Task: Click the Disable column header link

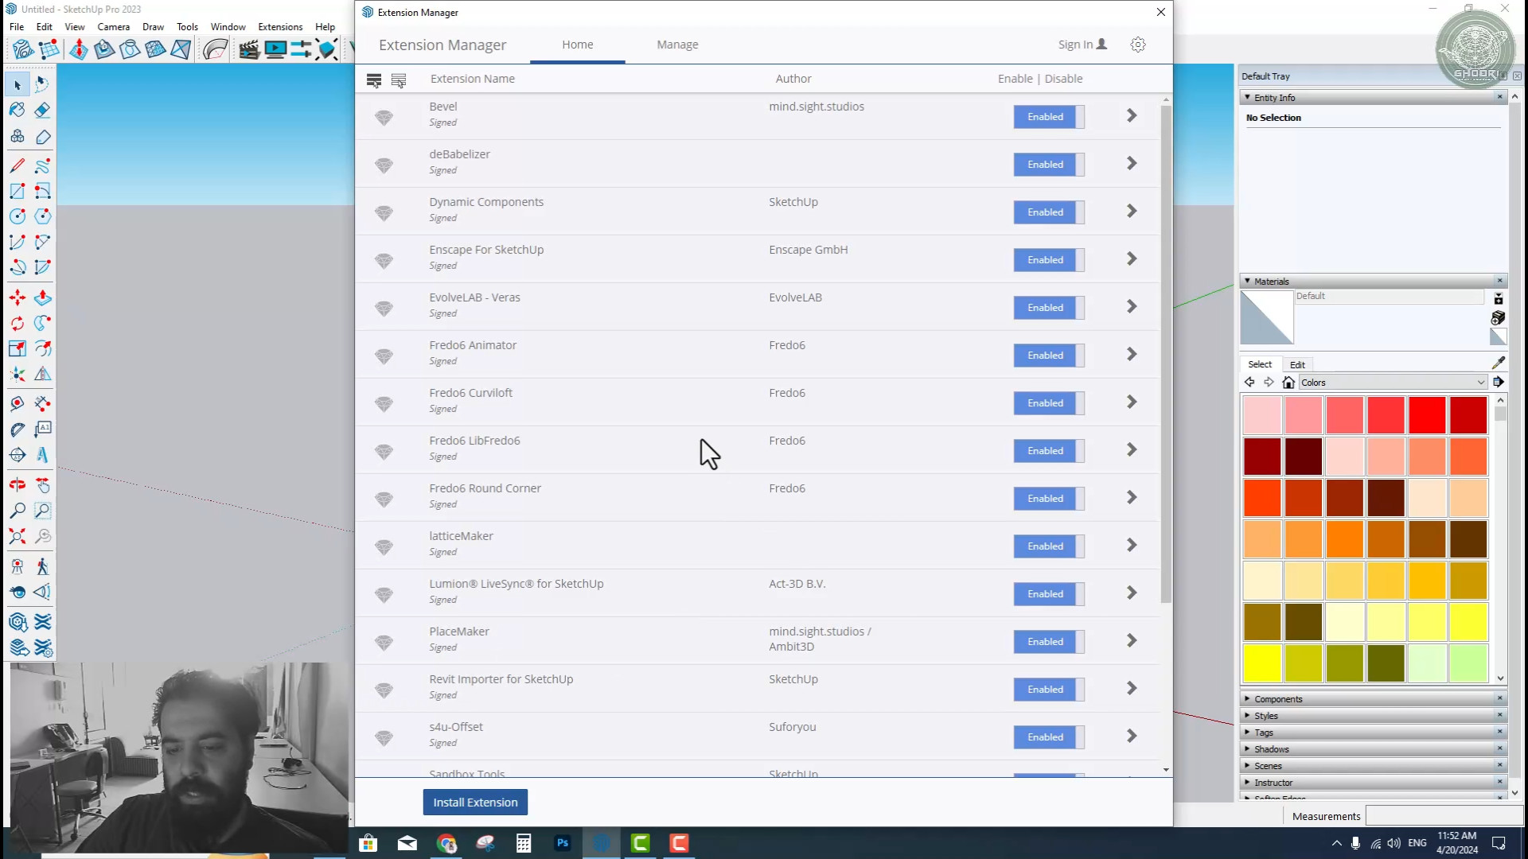Action: (1063, 79)
